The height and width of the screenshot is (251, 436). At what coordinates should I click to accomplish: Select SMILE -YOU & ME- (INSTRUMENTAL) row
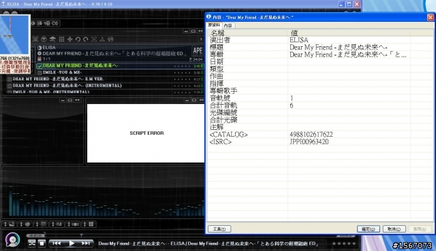click(x=105, y=92)
